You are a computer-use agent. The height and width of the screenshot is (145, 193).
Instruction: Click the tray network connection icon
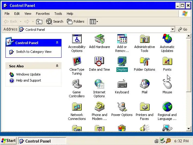point(162,141)
